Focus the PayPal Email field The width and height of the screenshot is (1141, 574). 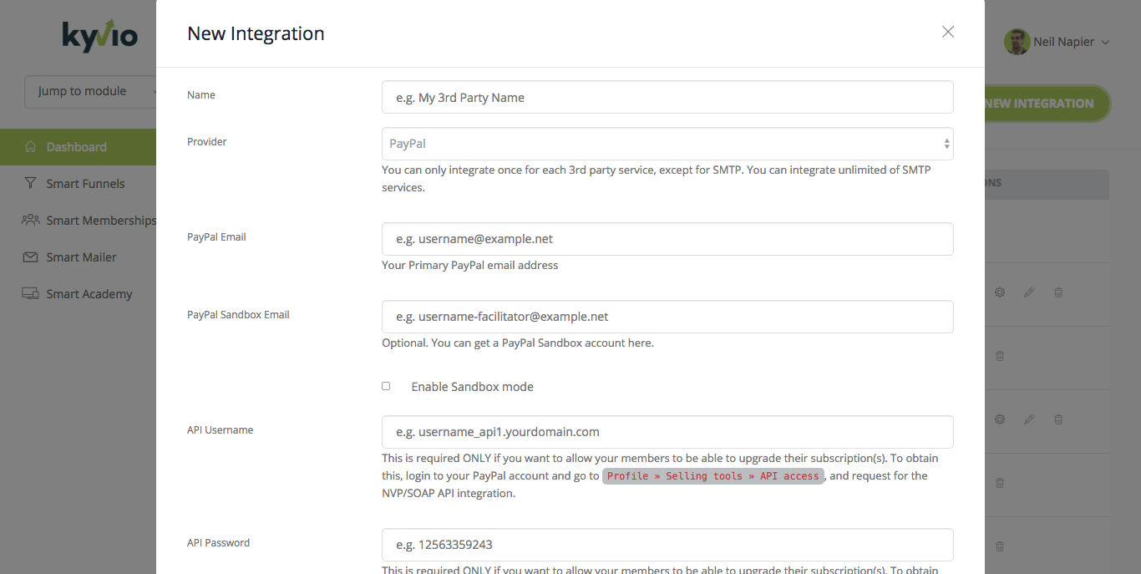pos(667,239)
